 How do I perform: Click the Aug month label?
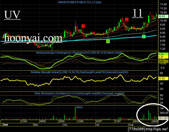(x=131, y=125)
